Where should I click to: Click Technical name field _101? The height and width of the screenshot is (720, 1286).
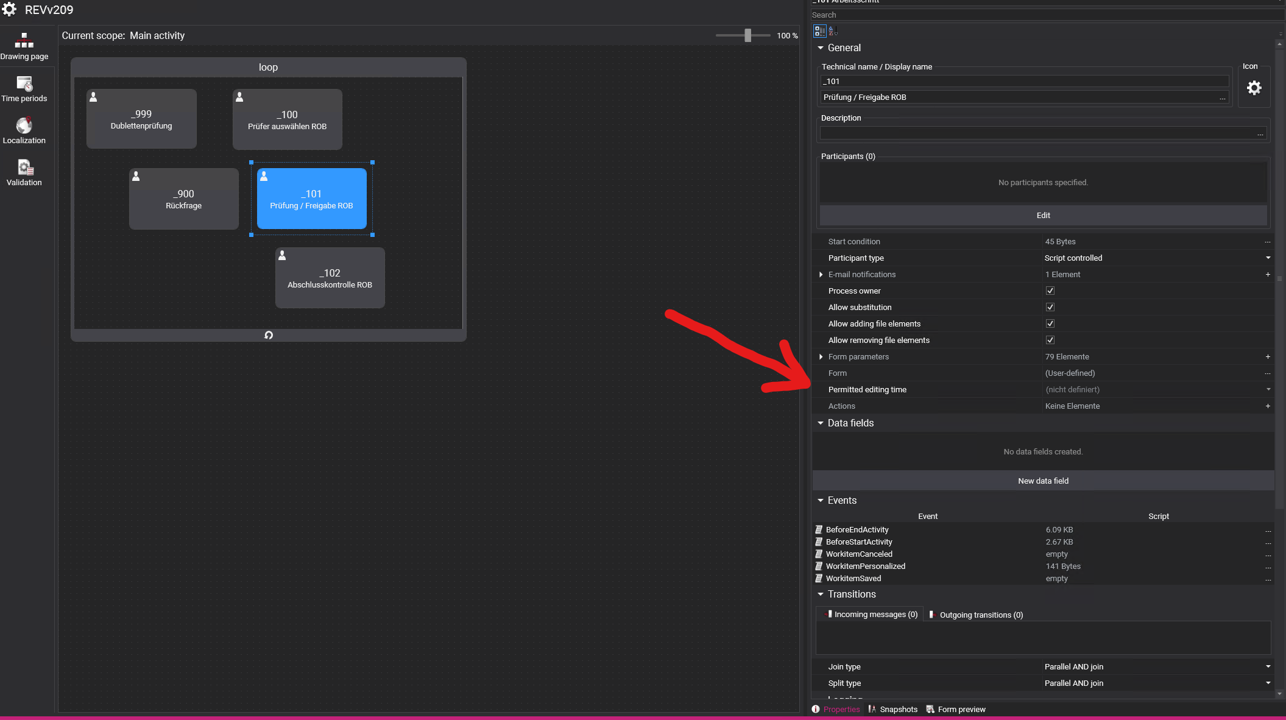tap(1023, 81)
